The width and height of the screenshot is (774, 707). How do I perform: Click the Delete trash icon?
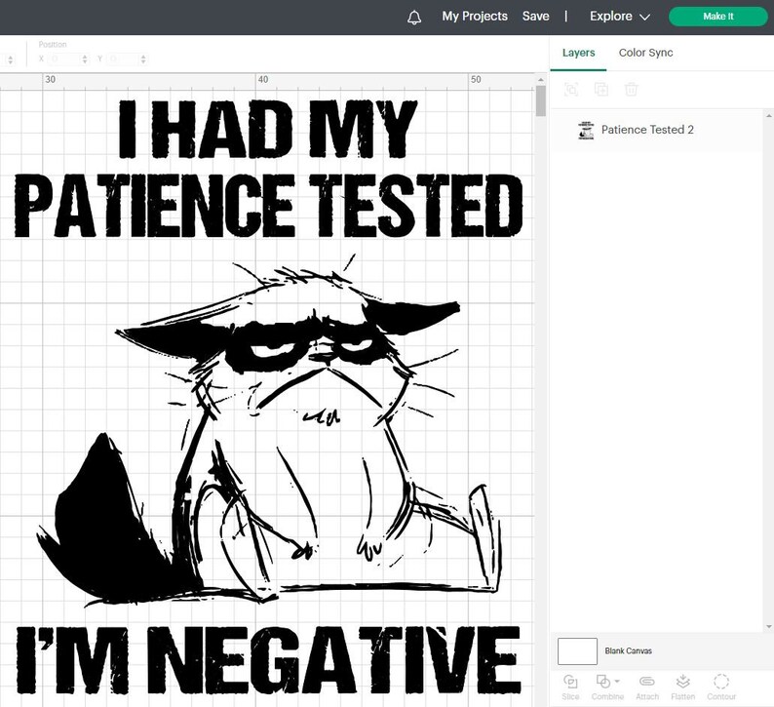pyautogui.click(x=632, y=90)
